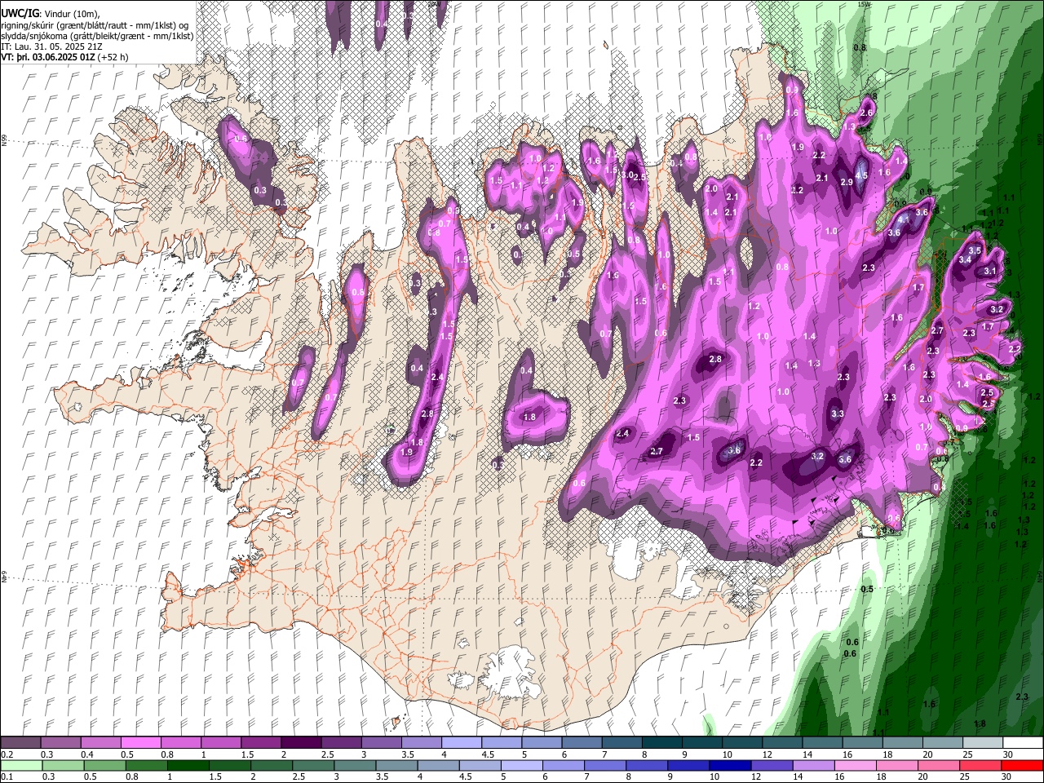The image size is (1044, 783).
Task: Click the mauve swatch labeled 0.3, upper legend row
Action: 60,743
